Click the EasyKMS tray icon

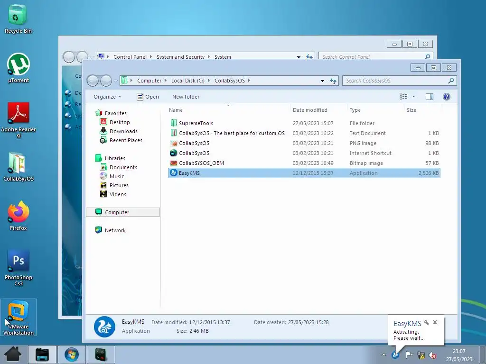[x=395, y=355]
